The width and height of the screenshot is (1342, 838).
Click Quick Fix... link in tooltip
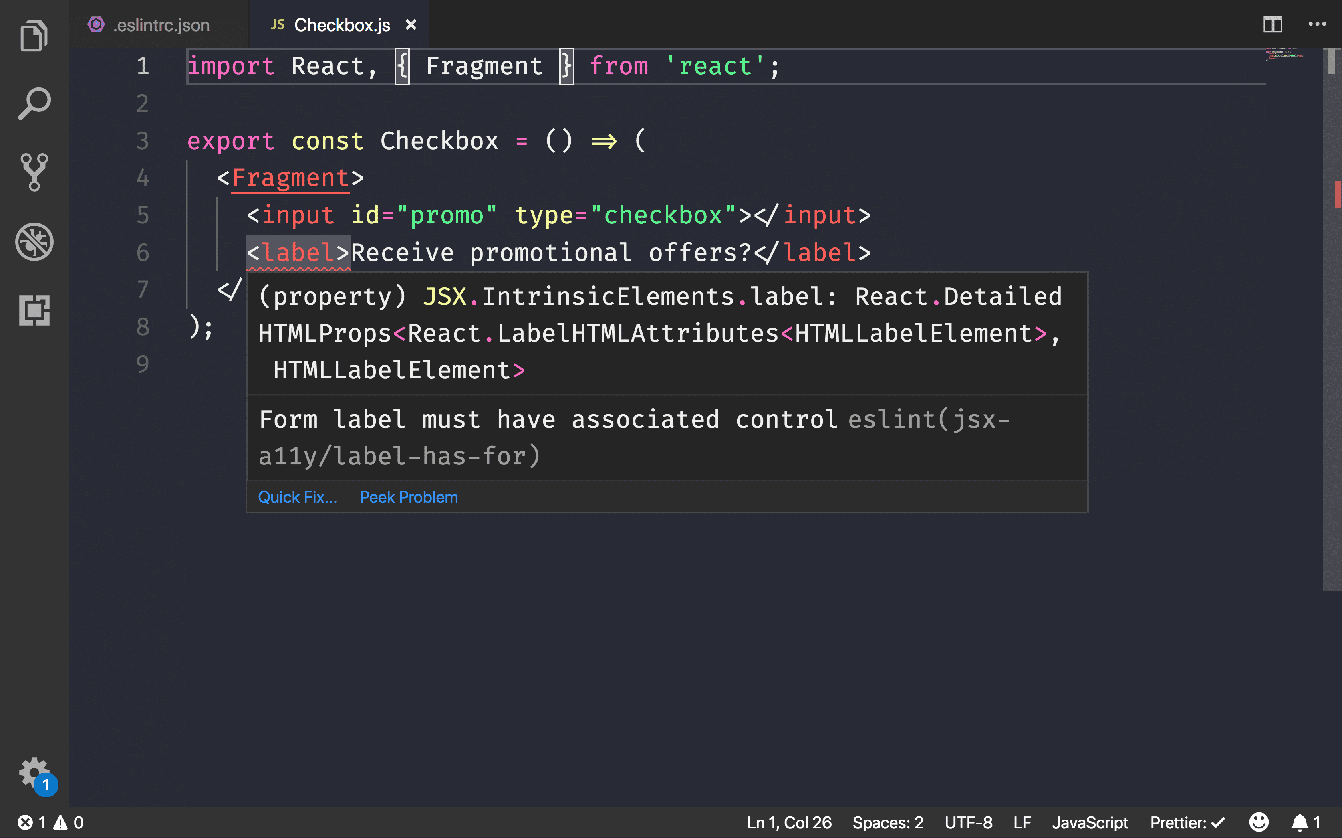(298, 497)
